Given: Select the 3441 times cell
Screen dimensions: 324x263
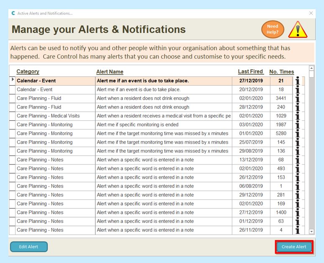Looking at the screenshot, I should click(281, 99).
